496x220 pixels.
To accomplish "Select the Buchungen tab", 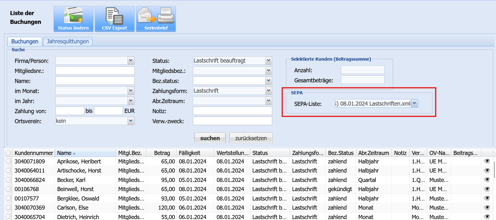I will [x=25, y=41].
